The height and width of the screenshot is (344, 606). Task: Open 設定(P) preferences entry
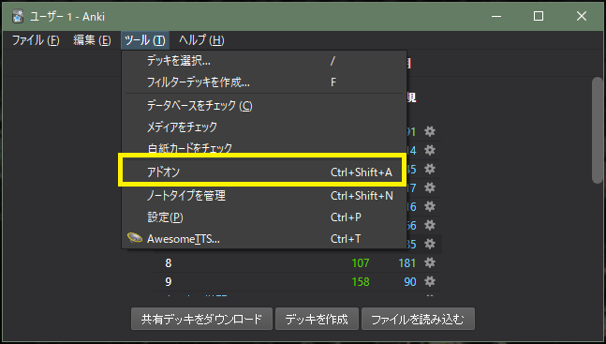click(x=264, y=217)
